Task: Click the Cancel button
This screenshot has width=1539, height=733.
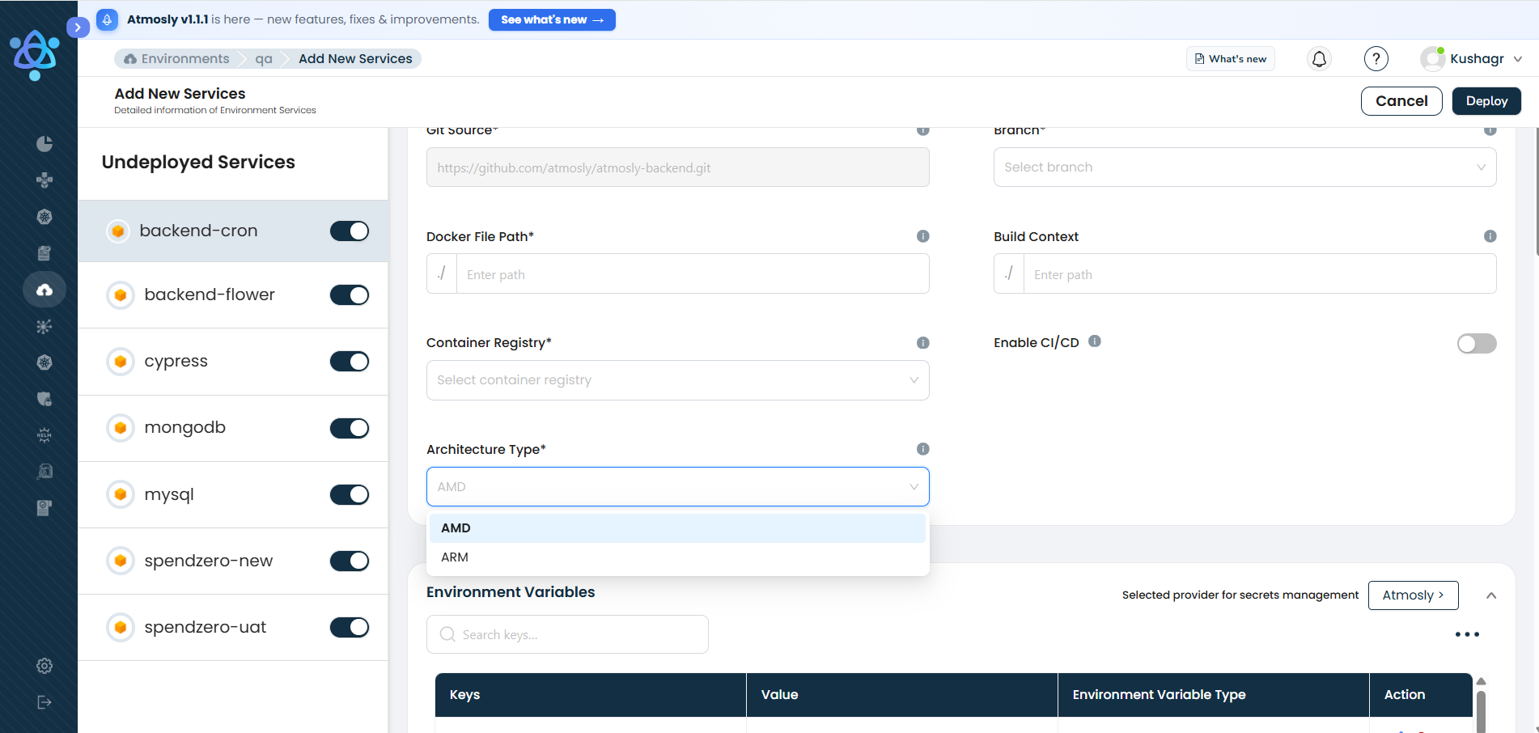Action: click(1401, 101)
